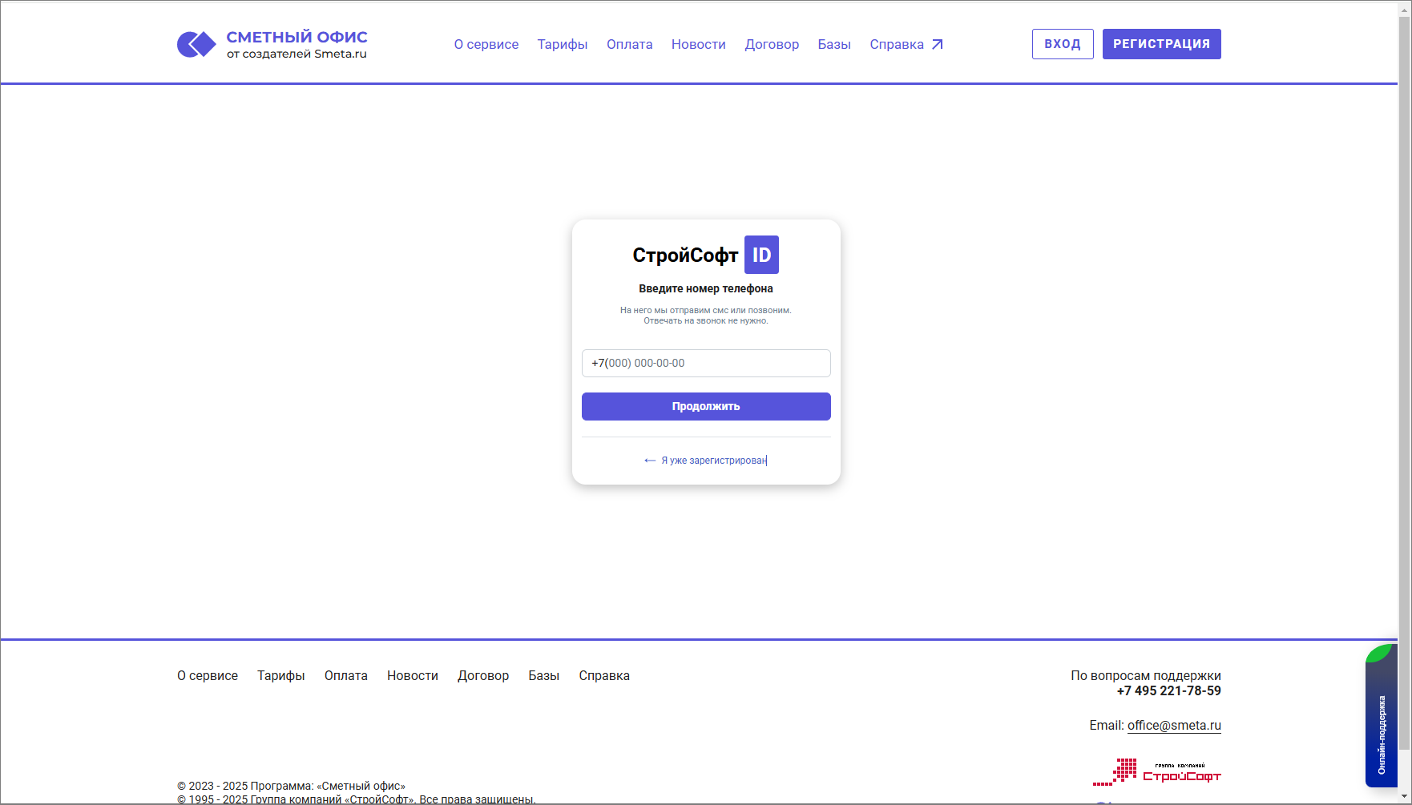Click the back arrow before Я уже зарегистрирован
This screenshot has height=805, width=1412.
[650, 461]
